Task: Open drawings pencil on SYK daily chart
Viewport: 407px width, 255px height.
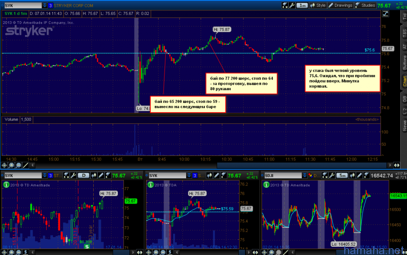Action: [x=101, y=176]
